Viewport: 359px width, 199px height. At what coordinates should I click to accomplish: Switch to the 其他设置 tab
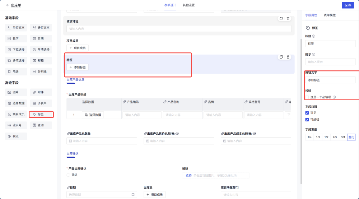coord(189,5)
